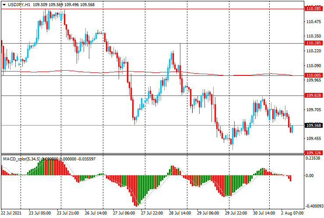Click the 110.220 price scale value
Viewport: 324px width, 218px height.
(x=314, y=51)
